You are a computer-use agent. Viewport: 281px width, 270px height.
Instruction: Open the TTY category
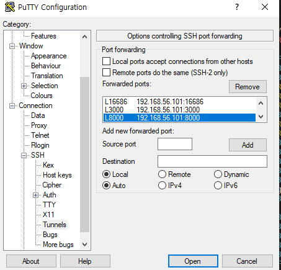click(49, 205)
